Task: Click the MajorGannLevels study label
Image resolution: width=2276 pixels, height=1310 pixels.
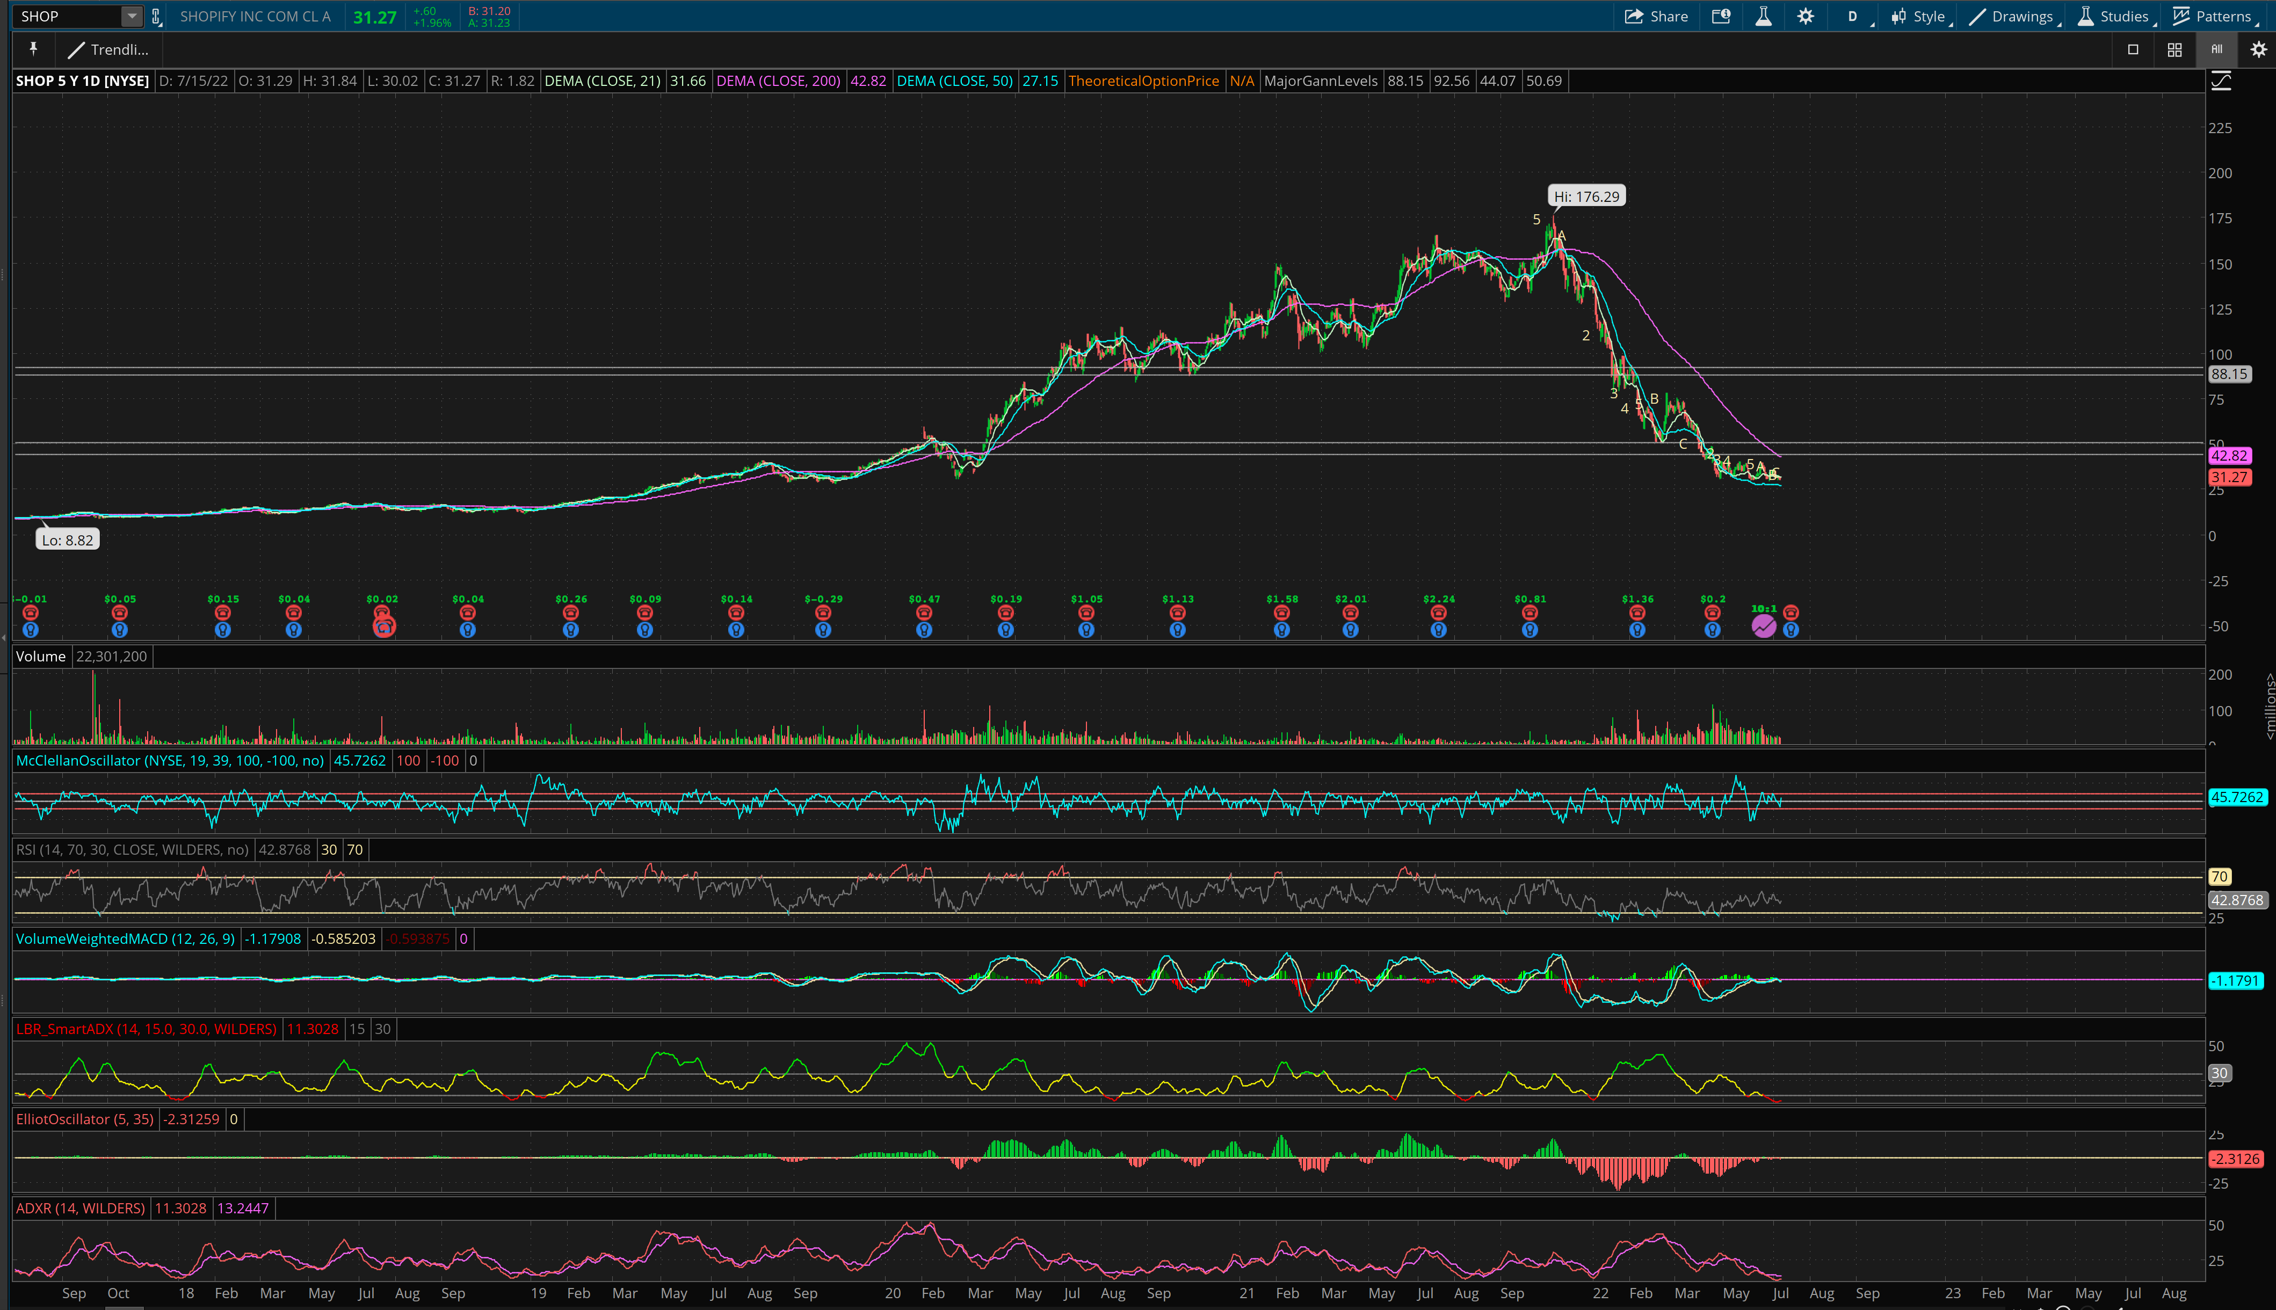Action: pyautogui.click(x=1320, y=81)
